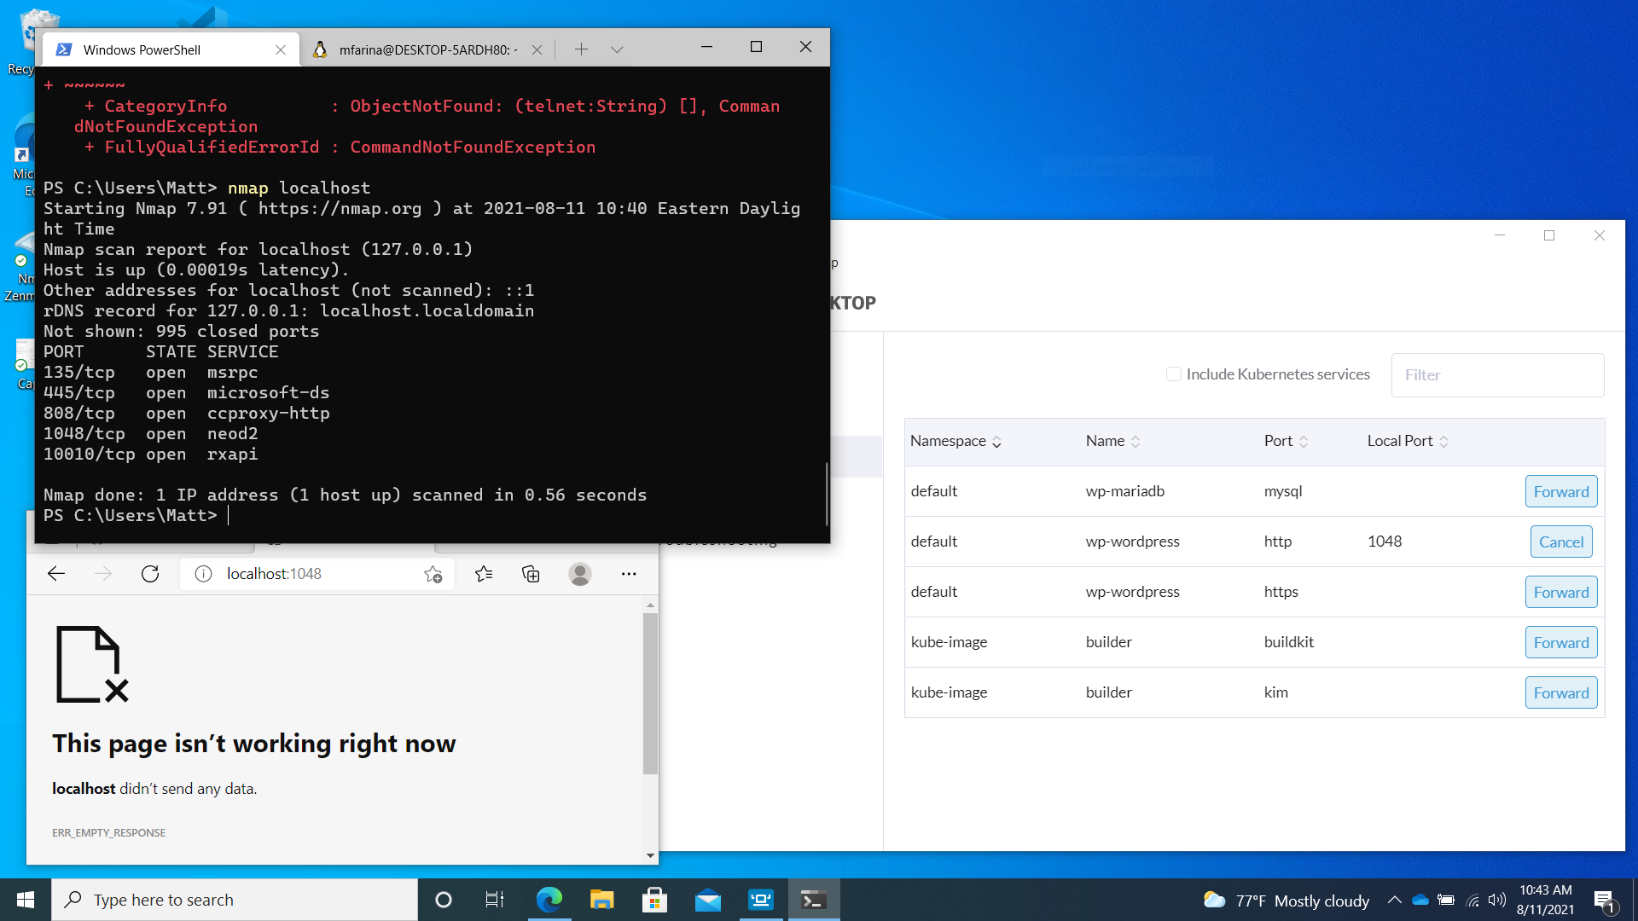Click the site information icon in address bar
This screenshot has width=1638, height=921.
(203, 574)
